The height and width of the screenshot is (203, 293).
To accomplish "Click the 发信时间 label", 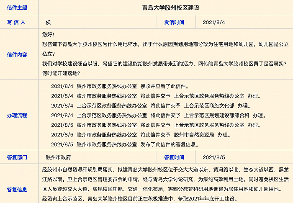I will point(174,23).
